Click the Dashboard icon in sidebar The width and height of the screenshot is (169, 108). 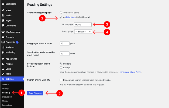point(3,4)
